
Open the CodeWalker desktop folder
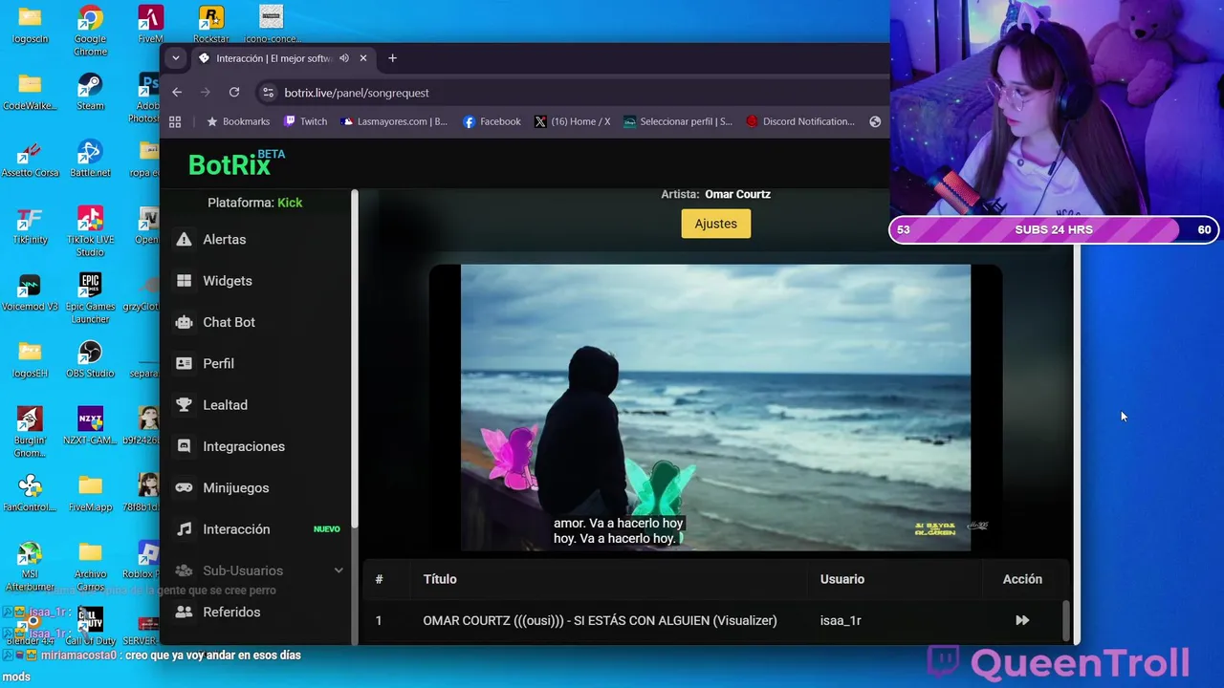pos(31,92)
